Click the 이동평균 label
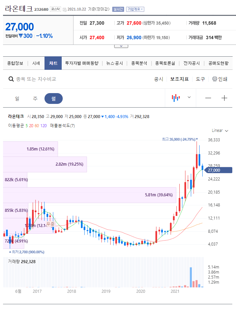This screenshot has height=311, width=236. tap(16, 125)
